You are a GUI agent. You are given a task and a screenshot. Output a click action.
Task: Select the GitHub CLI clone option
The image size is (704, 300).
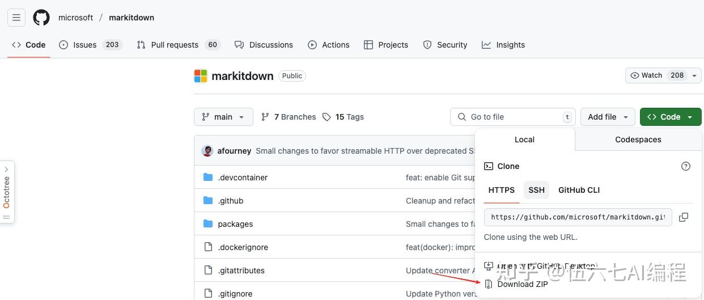click(579, 190)
